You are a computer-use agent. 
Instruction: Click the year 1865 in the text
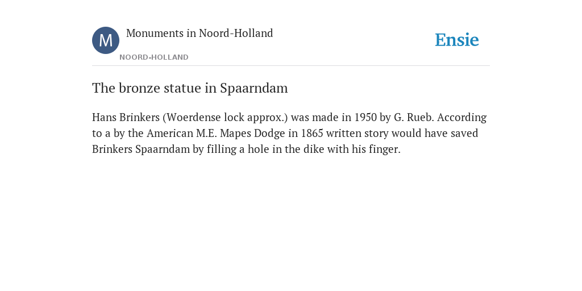pos(312,133)
